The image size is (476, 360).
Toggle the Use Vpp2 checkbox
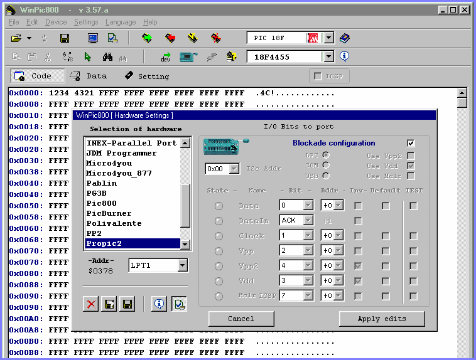click(411, 156)
